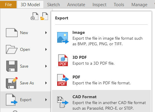Choose 3D PDF export title
Screen dimensions: 155x112
[80, 57]
